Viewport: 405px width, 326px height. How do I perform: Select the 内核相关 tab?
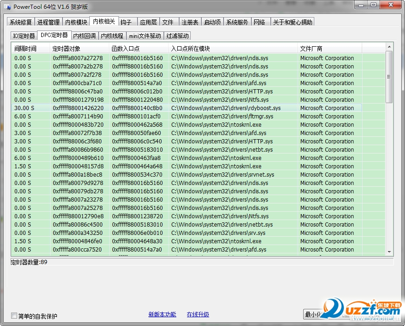[x=104, y=21]
